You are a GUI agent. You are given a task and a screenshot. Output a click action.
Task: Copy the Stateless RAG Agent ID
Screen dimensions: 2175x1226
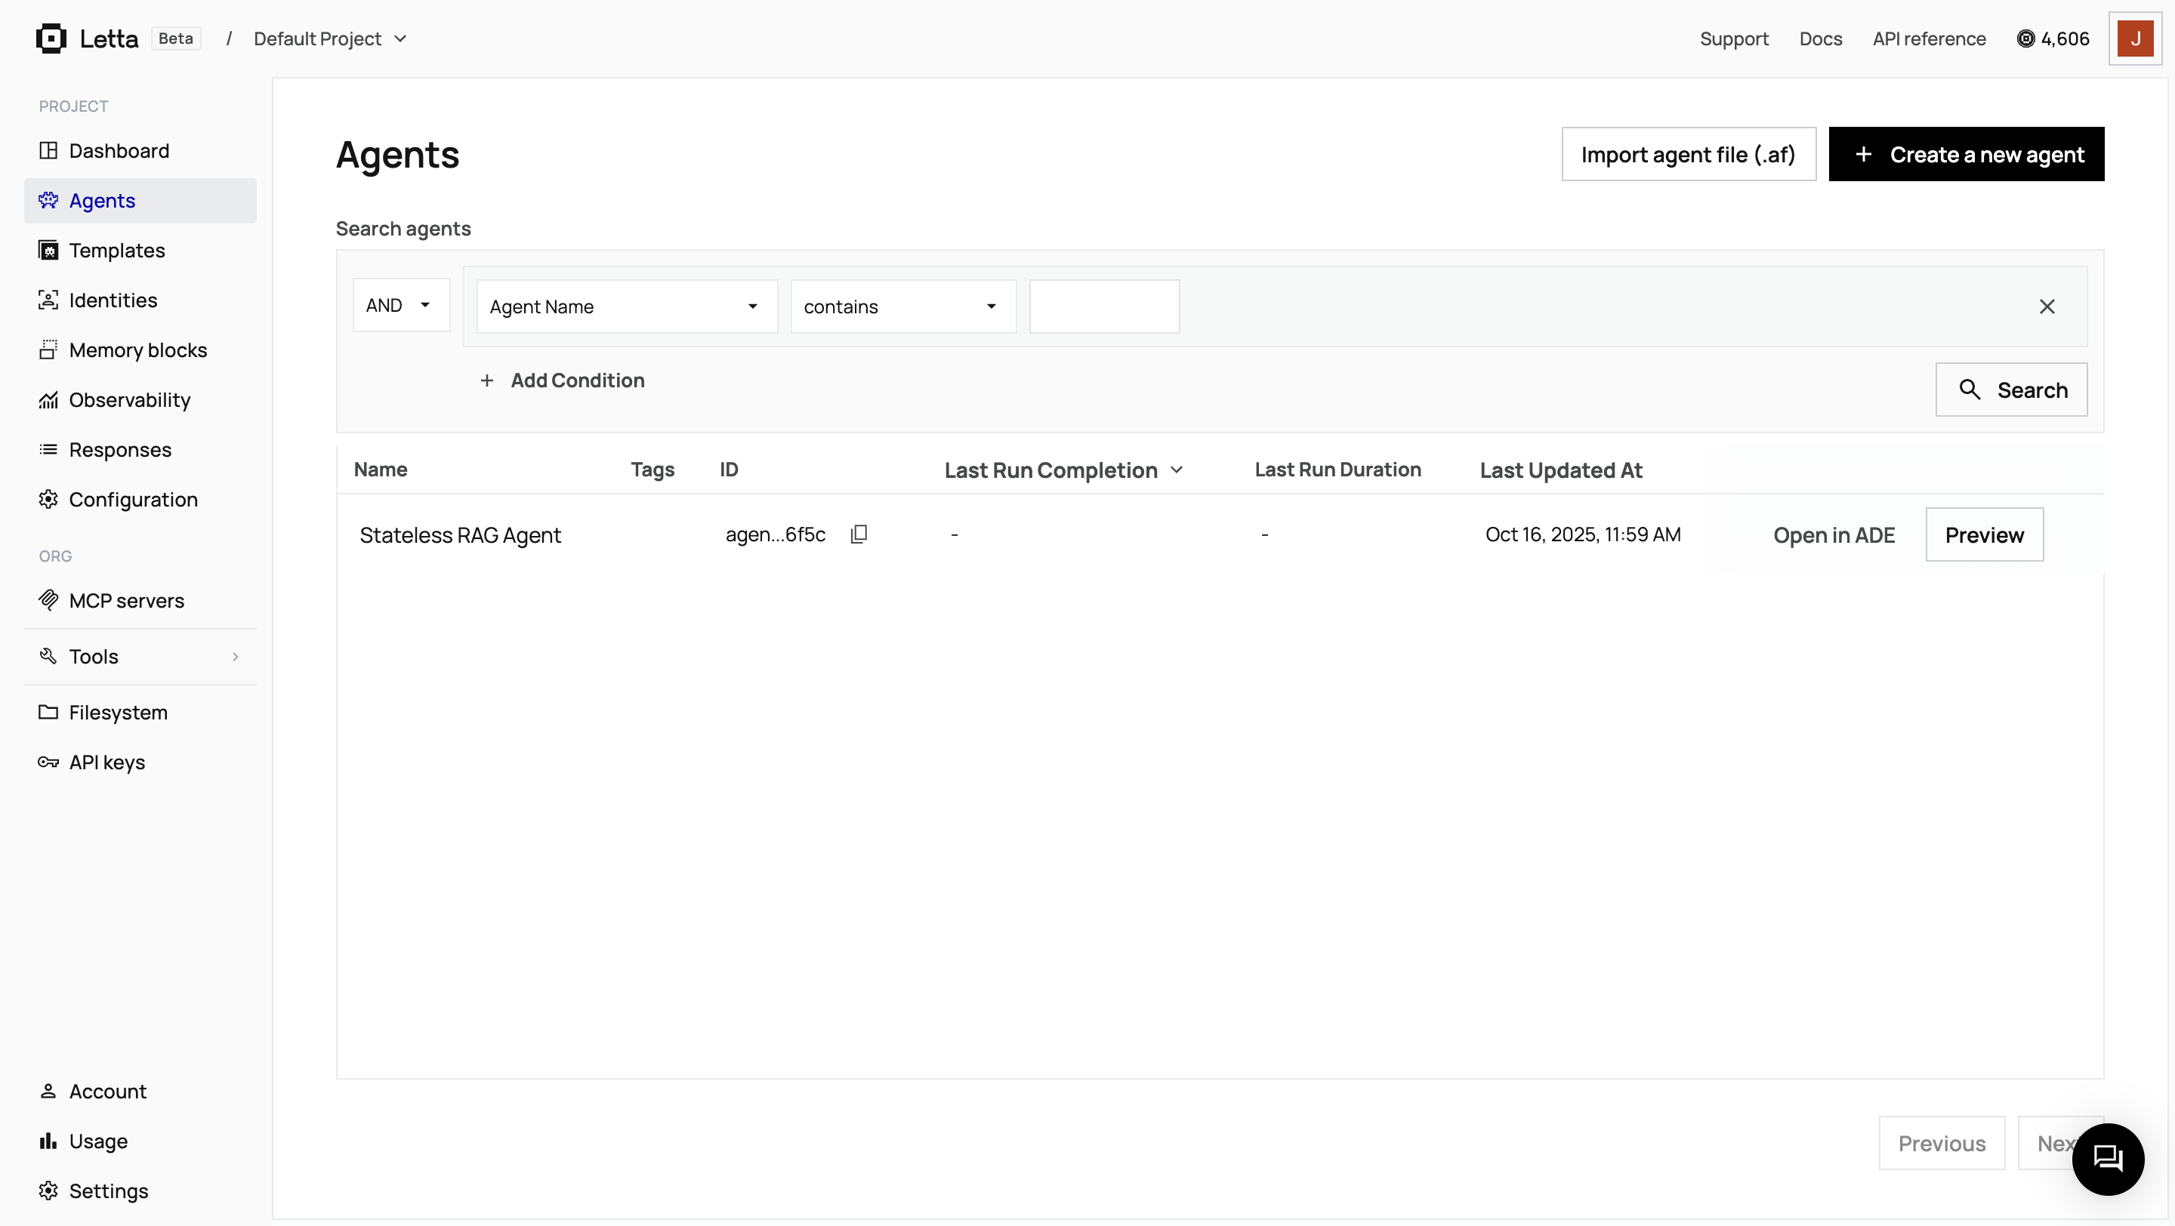tap(859, 533)
